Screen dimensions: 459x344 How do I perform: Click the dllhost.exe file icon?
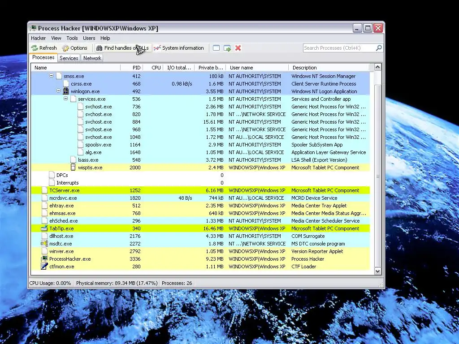coord(44,236)
